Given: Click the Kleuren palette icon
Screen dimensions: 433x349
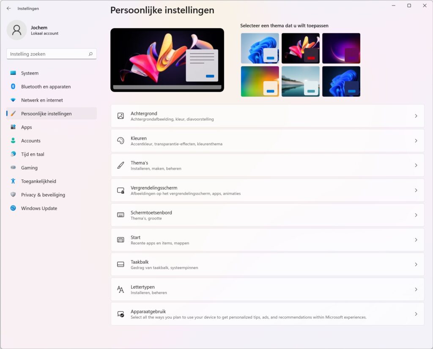Looking at the screenshot, I should [121, 141].
